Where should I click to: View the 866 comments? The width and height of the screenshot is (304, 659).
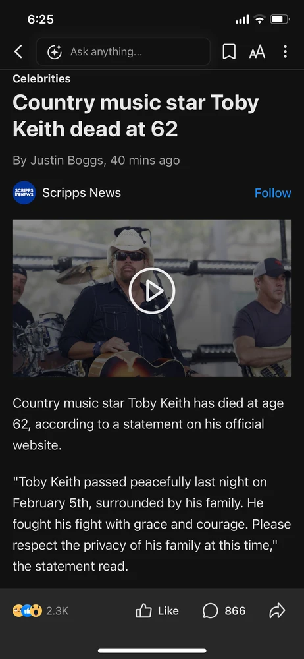click(235, 611)
